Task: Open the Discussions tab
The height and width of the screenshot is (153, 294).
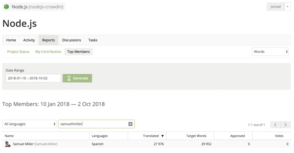Action: coord(72,40)
